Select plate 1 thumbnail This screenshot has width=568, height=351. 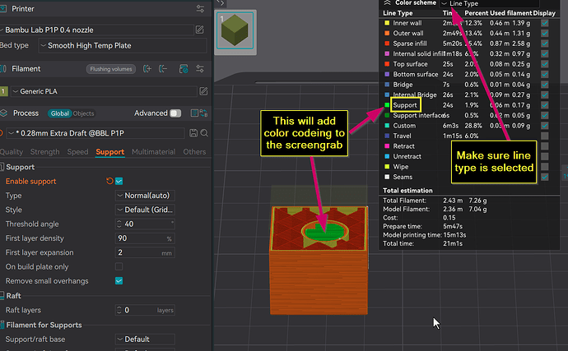pyautogui.click(x=235, y=31)
